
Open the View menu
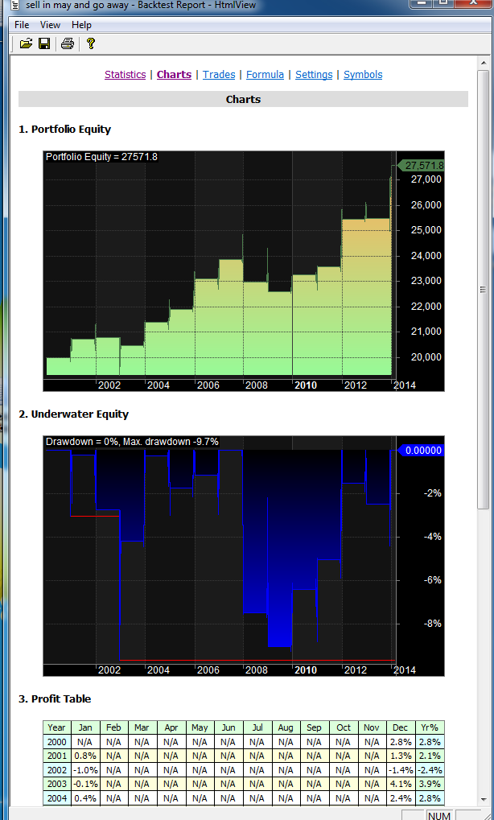coord(50,25)
